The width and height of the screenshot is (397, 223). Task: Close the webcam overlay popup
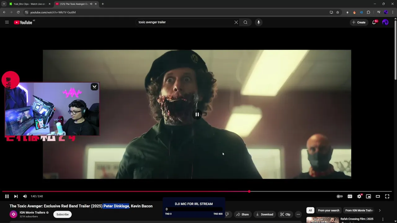[x=94, y=87]
